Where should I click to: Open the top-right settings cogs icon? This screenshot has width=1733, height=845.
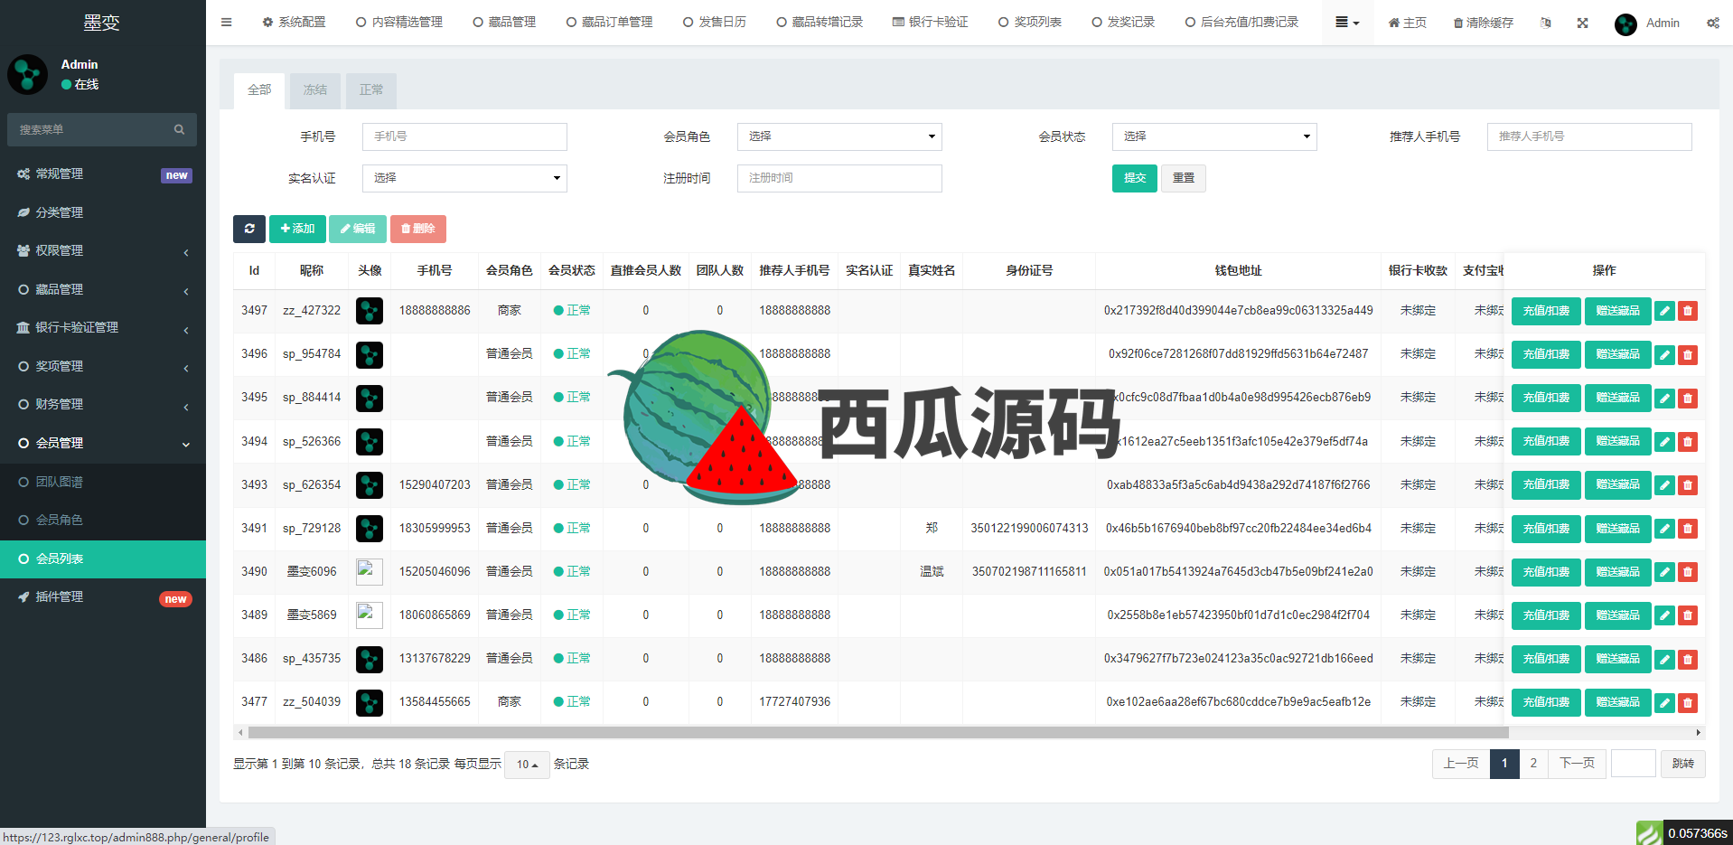[1713, 23]
